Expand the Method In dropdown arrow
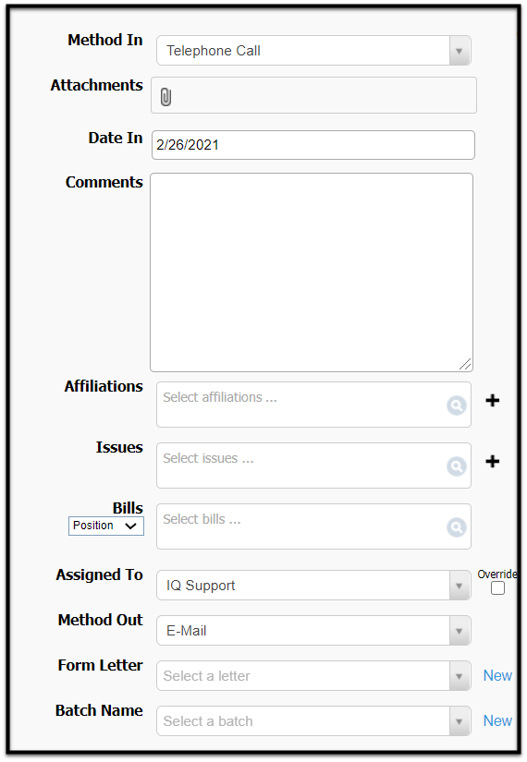This screenshot has width=527, height=762. pos(459,51)
